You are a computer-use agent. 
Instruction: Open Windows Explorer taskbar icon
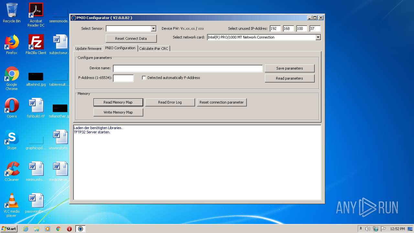(x=37, y=229)
